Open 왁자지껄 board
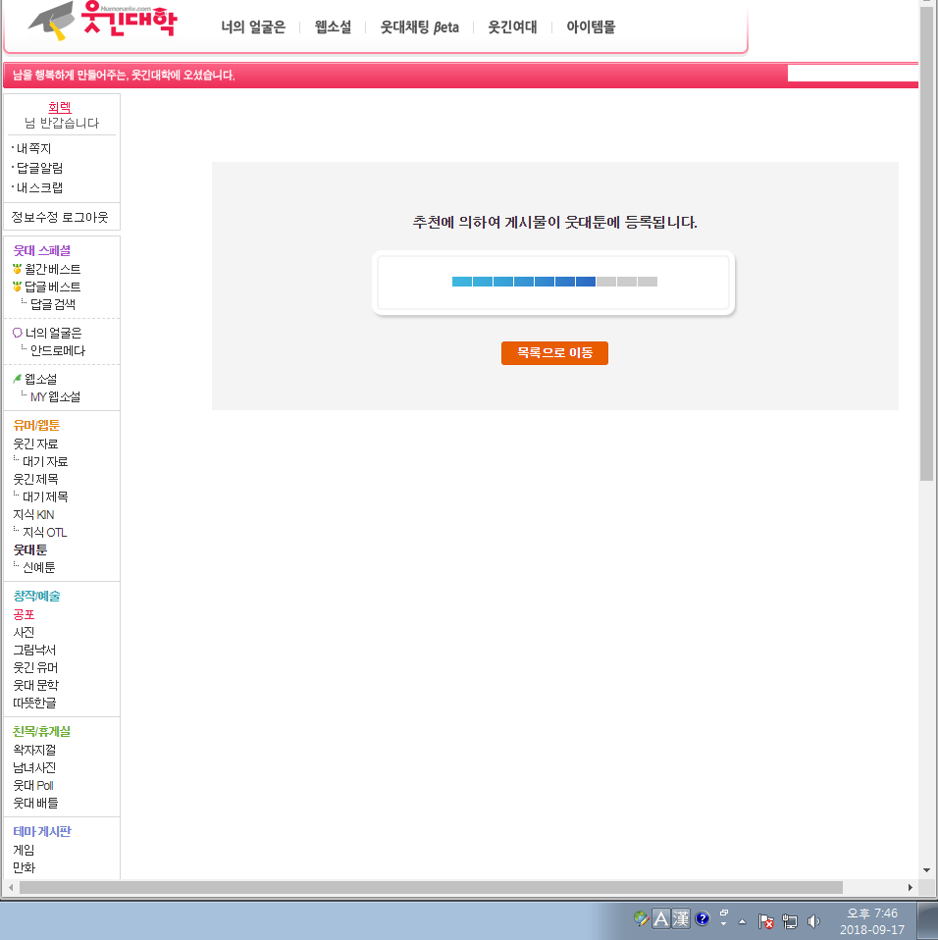Screen dimensions: 938x940 pos(34,750)
